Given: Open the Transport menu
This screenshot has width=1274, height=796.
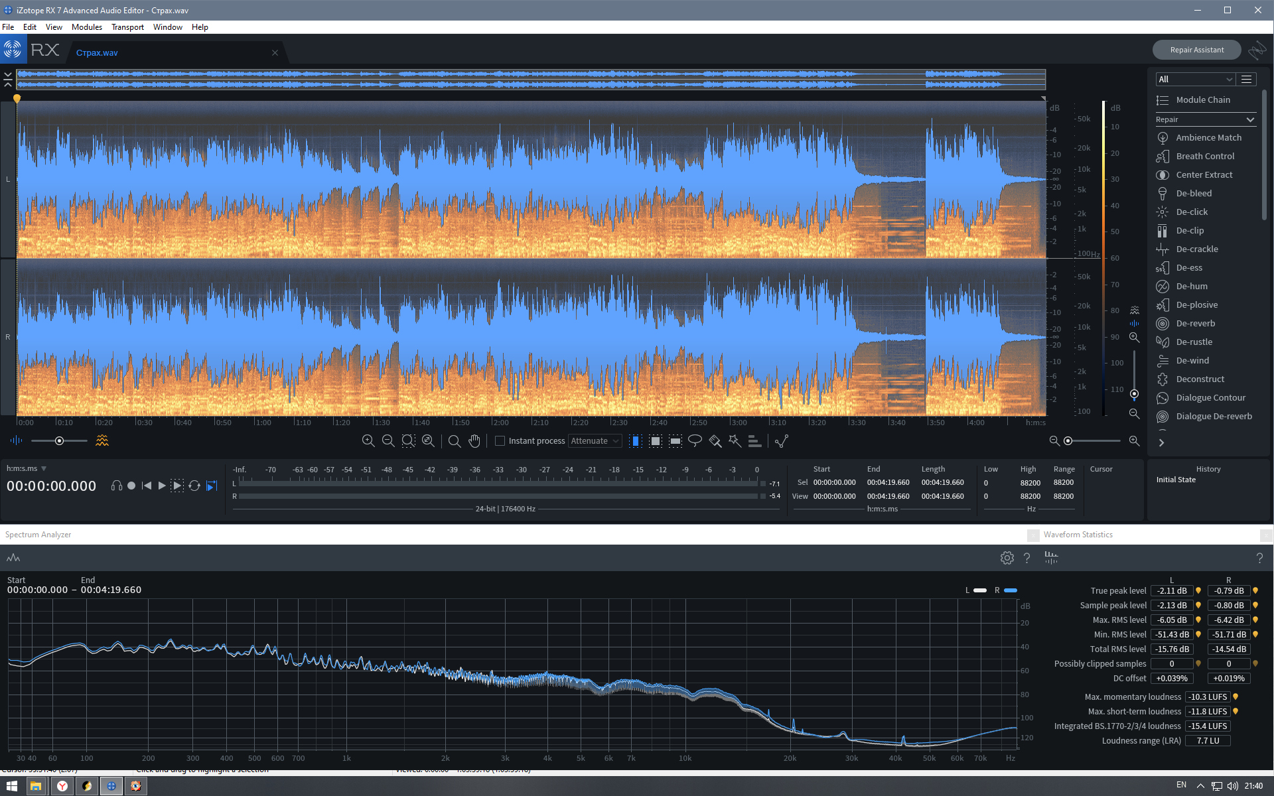Looking at the screenshot, I should 127,27.
